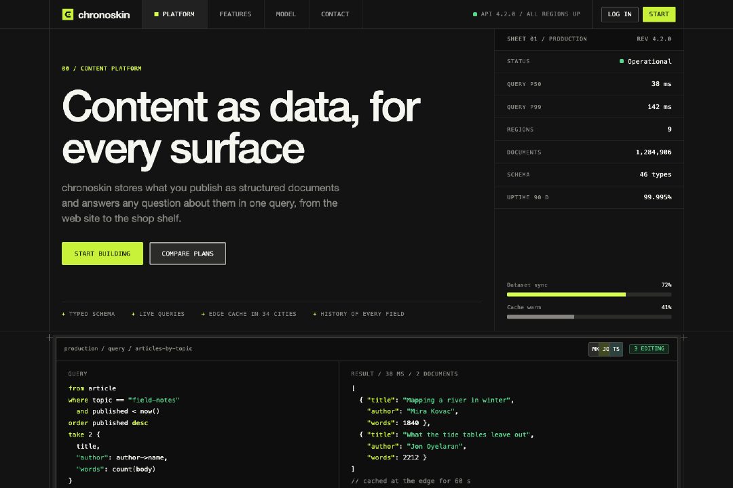The image size is (733, 488).
Task: Click the SCHEMA value '46 types'
Action: [656, 175]
